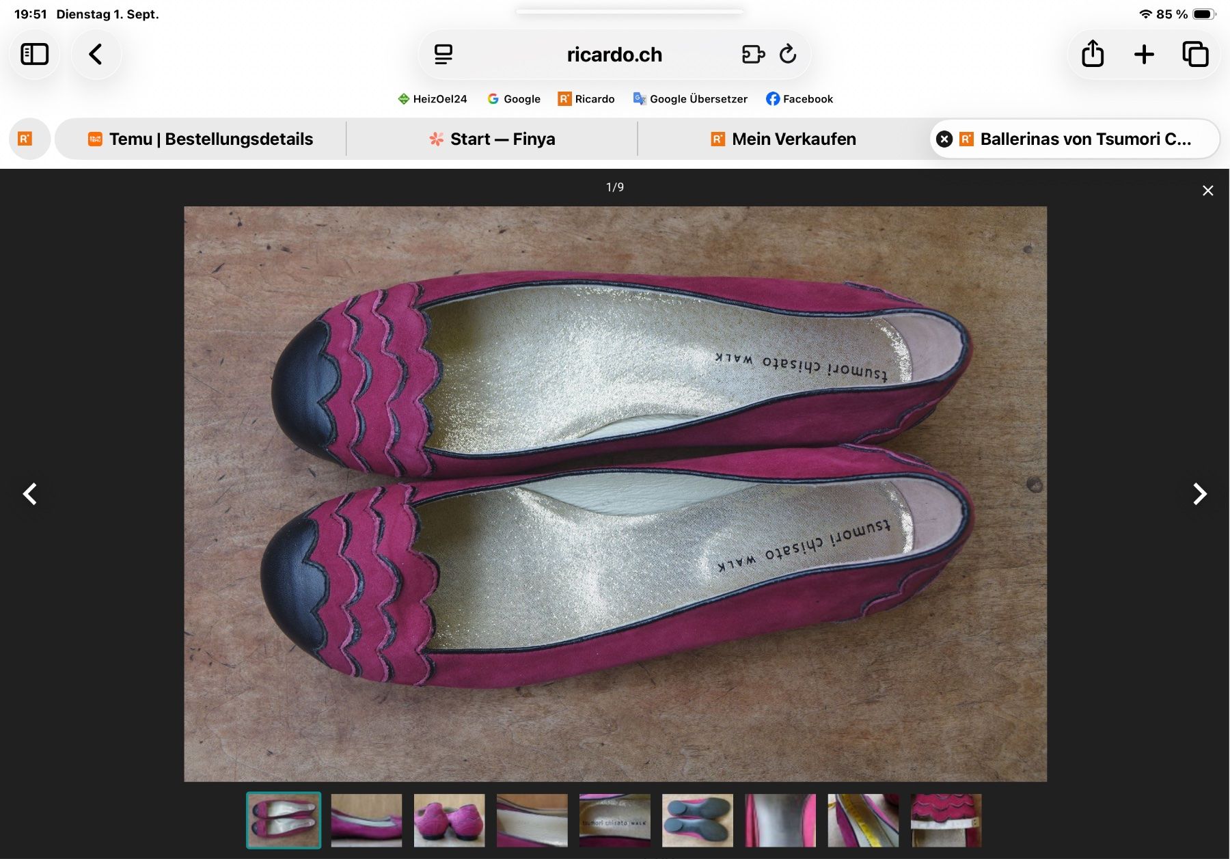Select the fourth thumbnail, inner sole close-up
This screenshot has width=1230, height=859.
[x=532, y=820]
